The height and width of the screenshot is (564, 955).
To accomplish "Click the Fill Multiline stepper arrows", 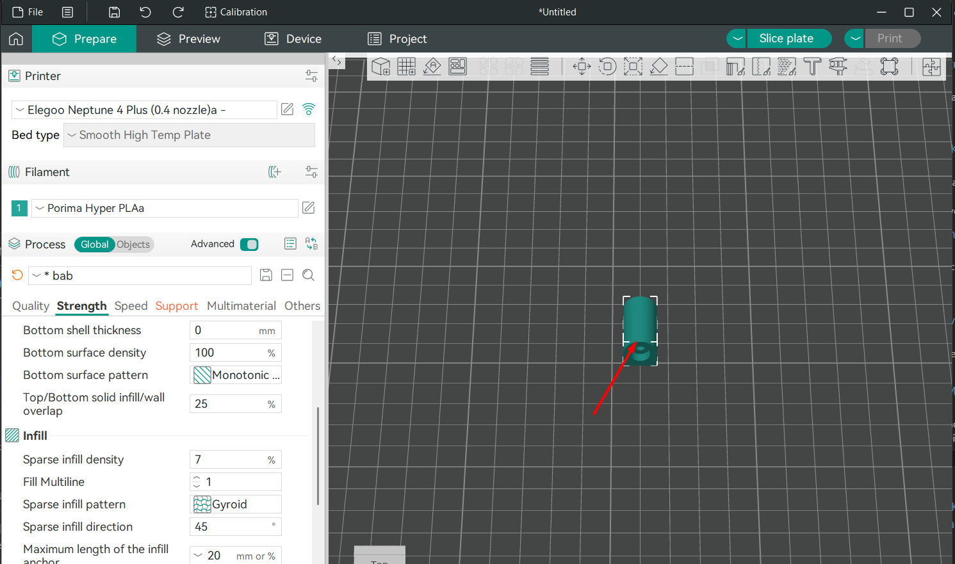I will click(x=197, y=482).
